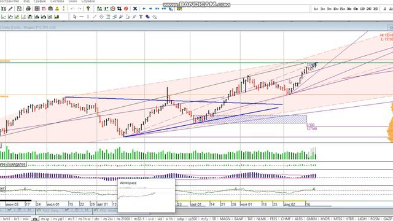Switch to the ROSN tab
393x221 pixels.
[375, 219]
